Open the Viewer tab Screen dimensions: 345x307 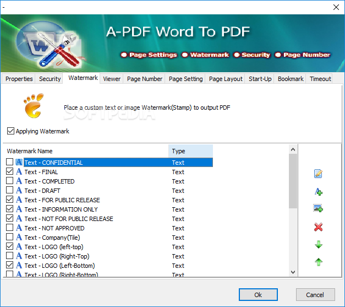[x=112, y=79]
